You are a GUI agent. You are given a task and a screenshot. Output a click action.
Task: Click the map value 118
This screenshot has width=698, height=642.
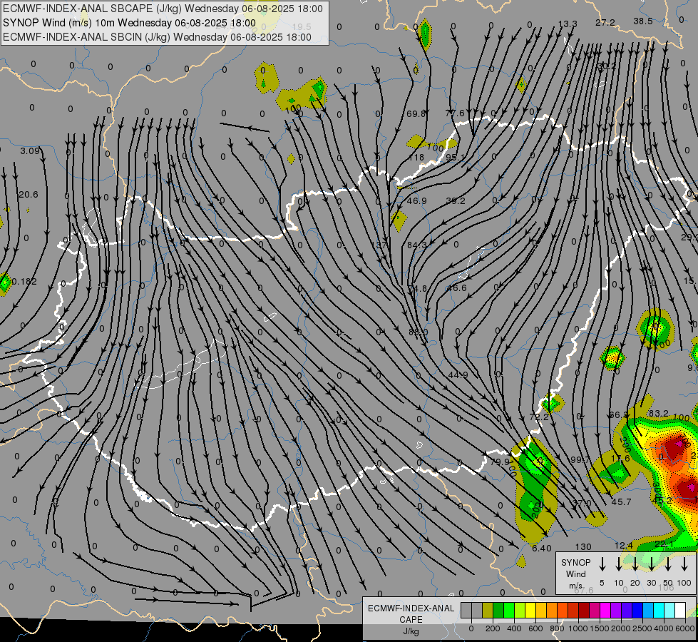416,157
